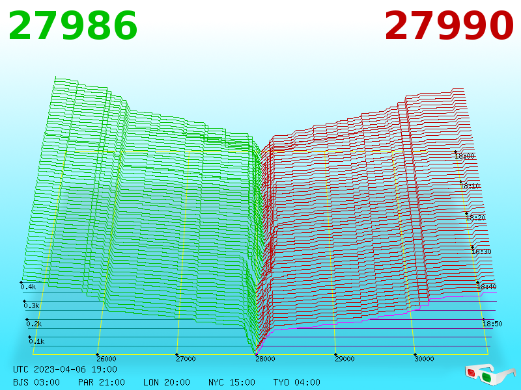This screenshot has height=390, width=521.
Task: Click the UTC 2023-04-06 19:00 timestamp
Action: pyautogui.click(x=65, y=369)
